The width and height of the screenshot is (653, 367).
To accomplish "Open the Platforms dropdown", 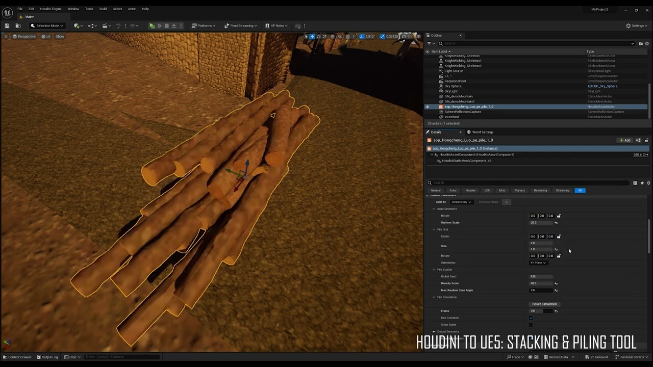I will point(204,25).
